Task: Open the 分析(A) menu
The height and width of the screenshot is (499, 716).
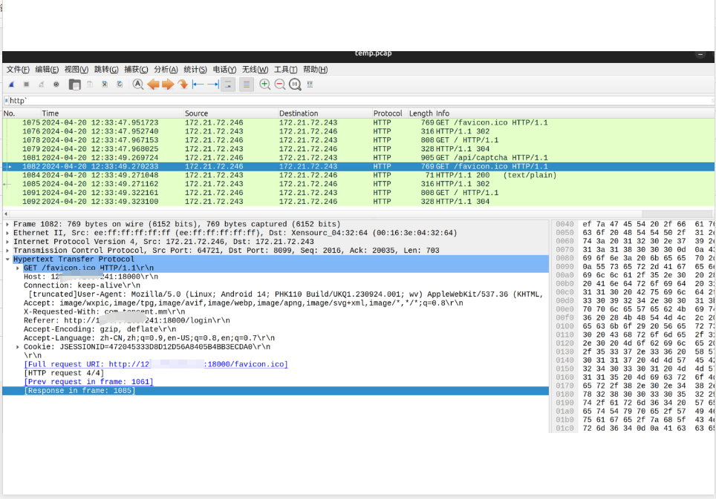Action: point(166,69)
